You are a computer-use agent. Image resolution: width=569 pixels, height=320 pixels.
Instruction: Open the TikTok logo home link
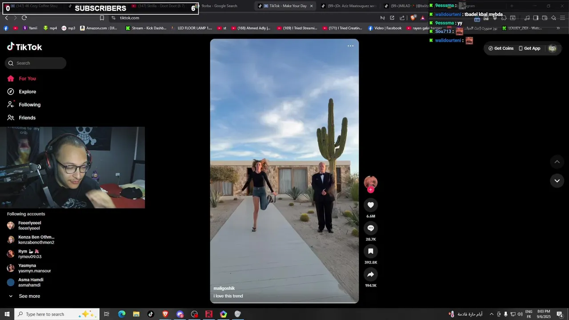pos(24,47)
